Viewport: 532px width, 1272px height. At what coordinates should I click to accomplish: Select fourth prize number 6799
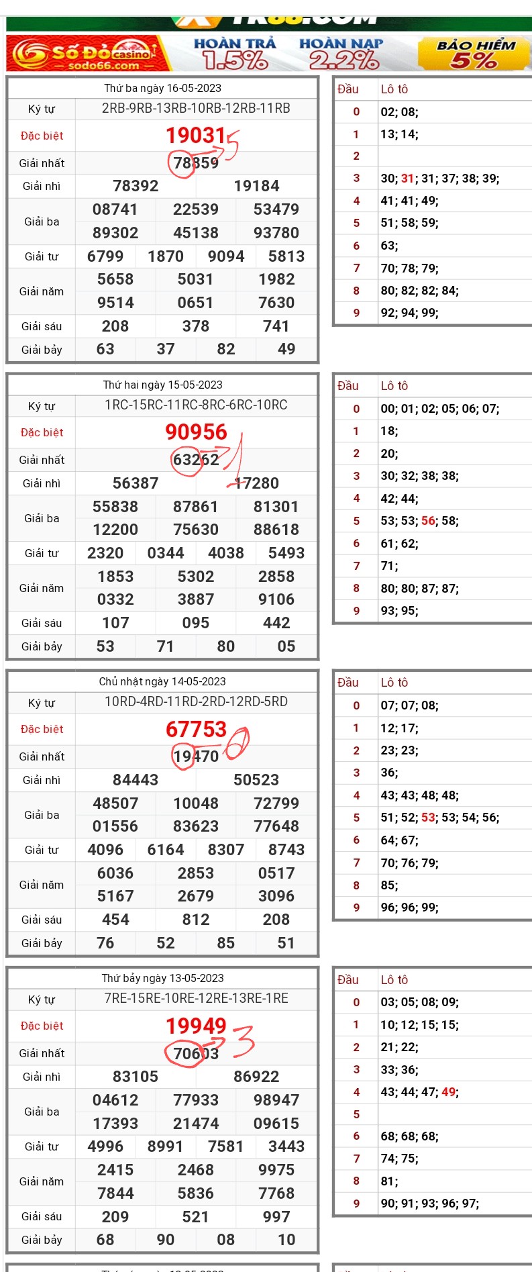[105, 256]
